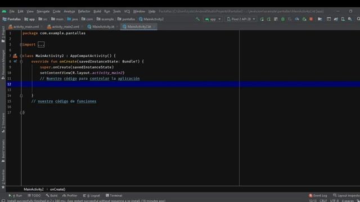The image size is (360, 202).
Task: Click the Pantallas breadcrumb in navigation bar
Action: pos(12,19)
